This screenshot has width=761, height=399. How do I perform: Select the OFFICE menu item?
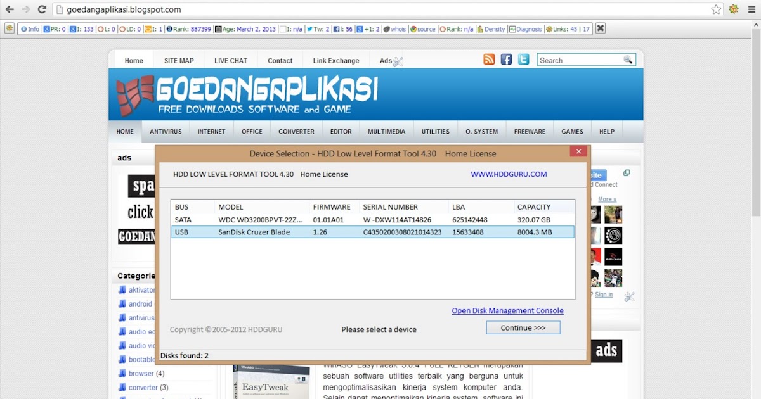252,132
